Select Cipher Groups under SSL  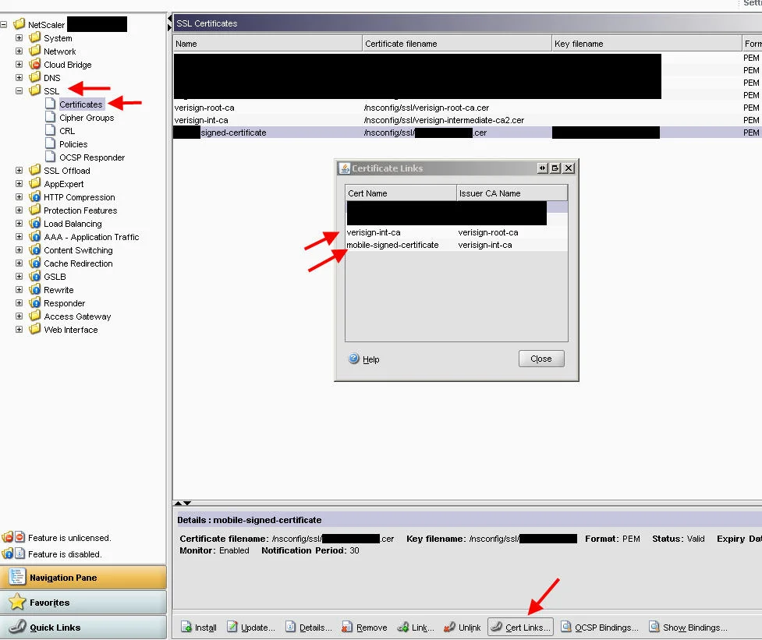coord(87,118)
